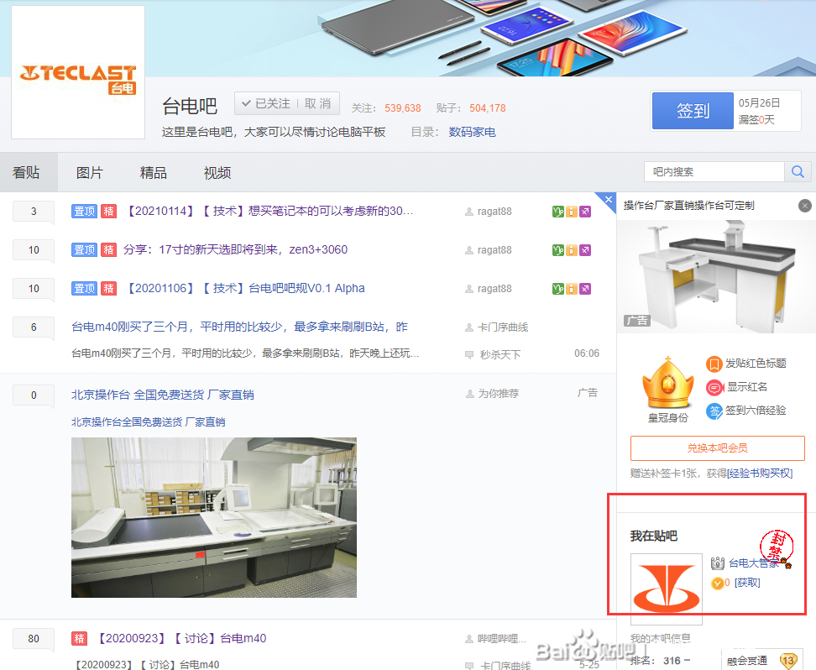Click the blue 签到 sign-in button

click(x=693, y=111)
